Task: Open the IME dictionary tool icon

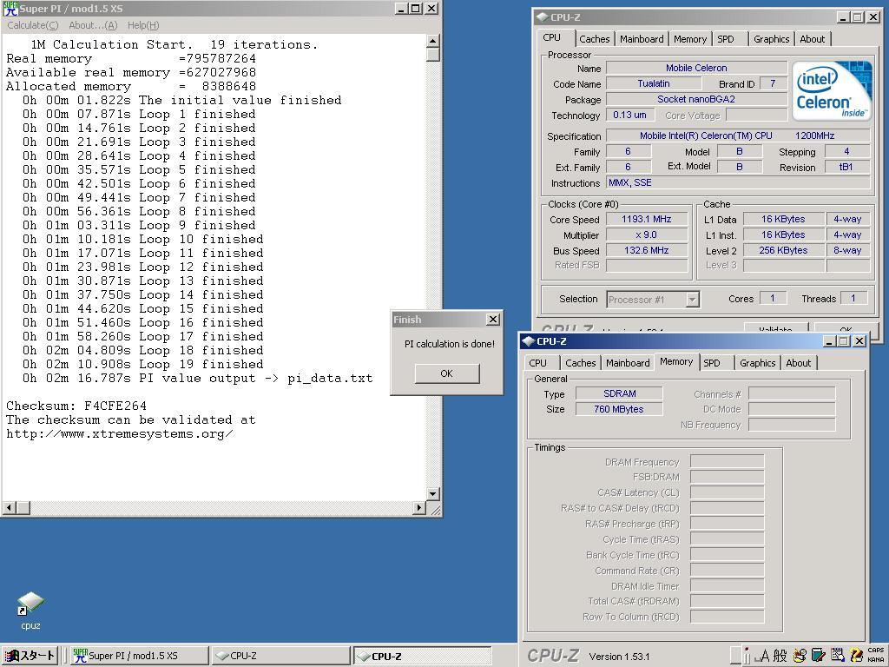Action: point(819,656)
